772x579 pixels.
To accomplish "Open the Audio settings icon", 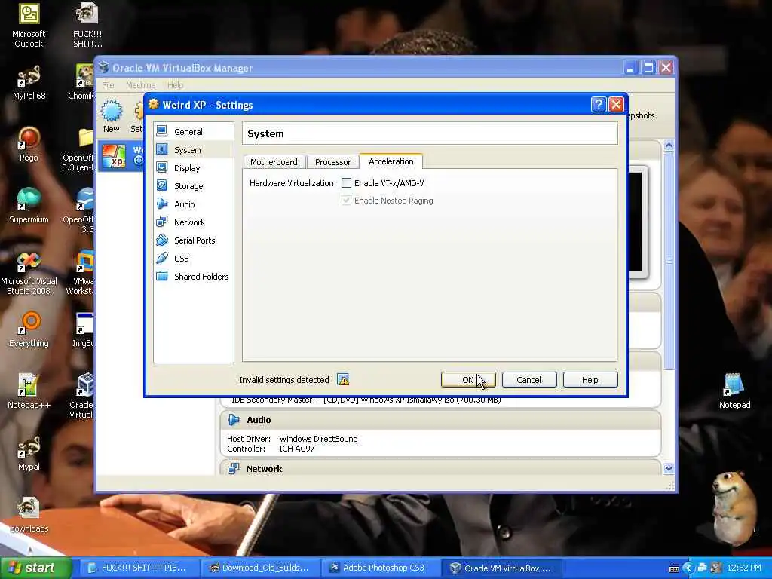I will point(162,204).
